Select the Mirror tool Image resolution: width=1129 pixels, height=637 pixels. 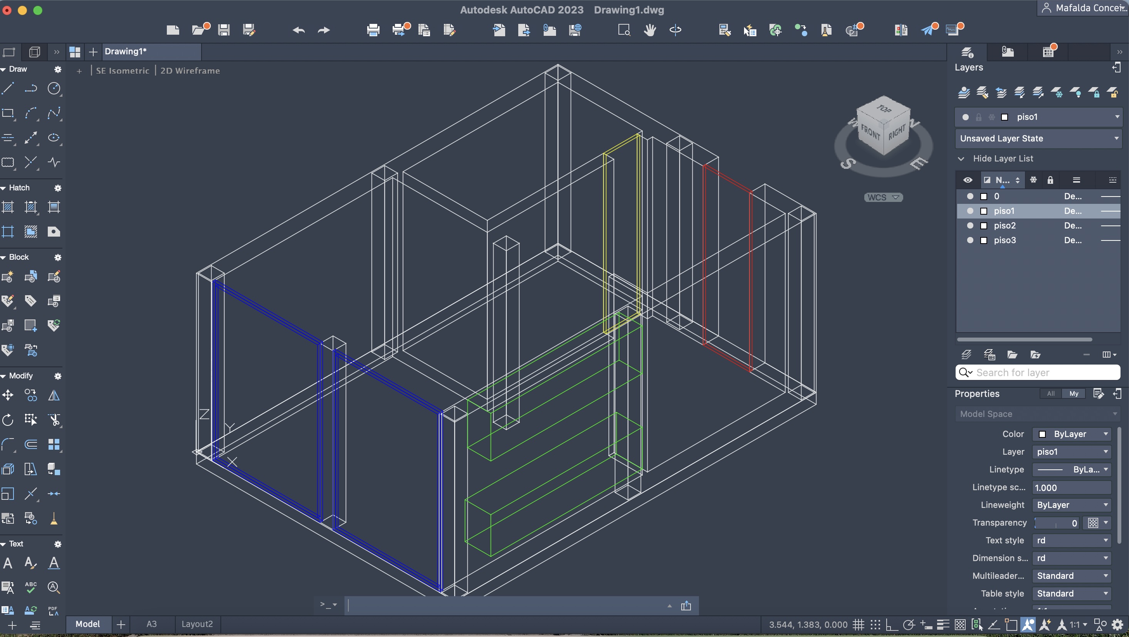(x=54, y=395)
